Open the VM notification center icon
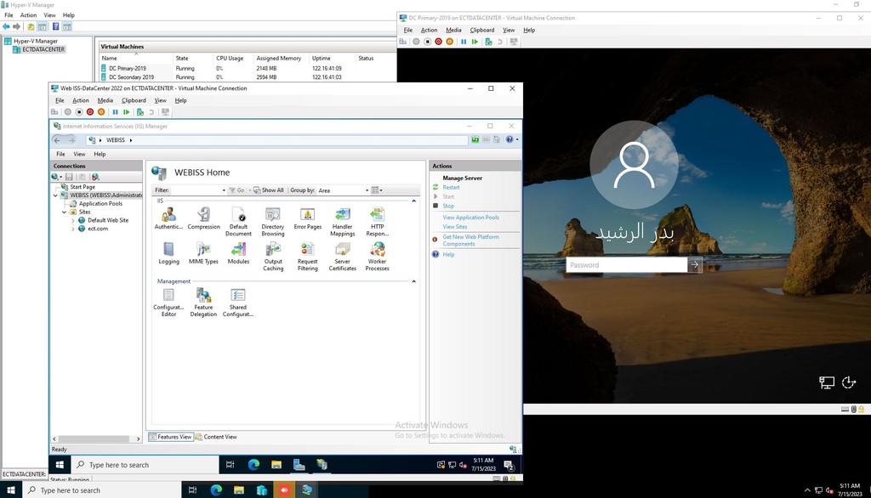This screenshot has height=498, width=871. pos(509,465)
